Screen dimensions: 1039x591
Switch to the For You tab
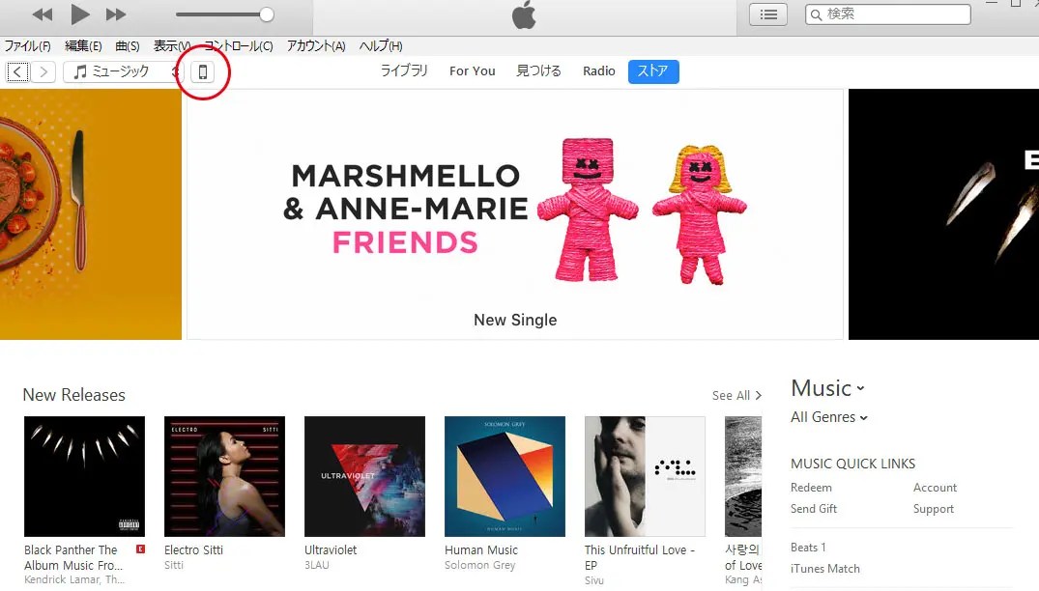[472, 70]
